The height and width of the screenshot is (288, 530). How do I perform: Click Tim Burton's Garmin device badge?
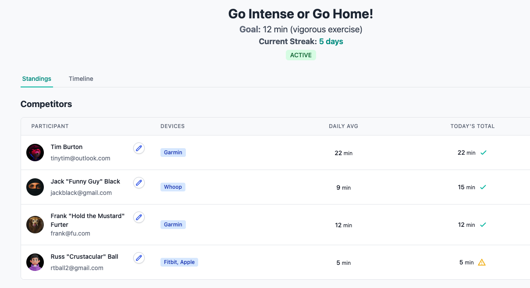click(173, 152)
